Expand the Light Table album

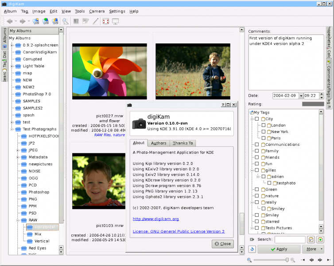click(x=12, y=66)
